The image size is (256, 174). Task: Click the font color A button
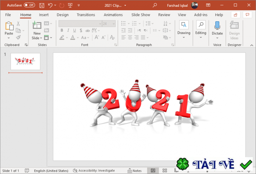(73, 38)
